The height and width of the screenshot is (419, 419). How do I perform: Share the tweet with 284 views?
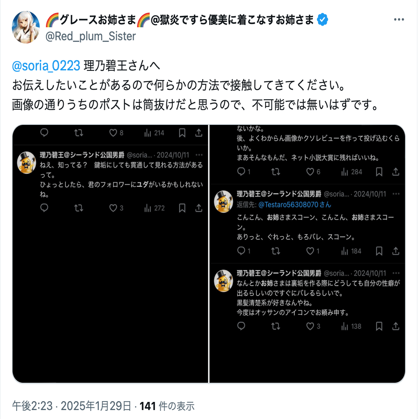pos(395,172)
